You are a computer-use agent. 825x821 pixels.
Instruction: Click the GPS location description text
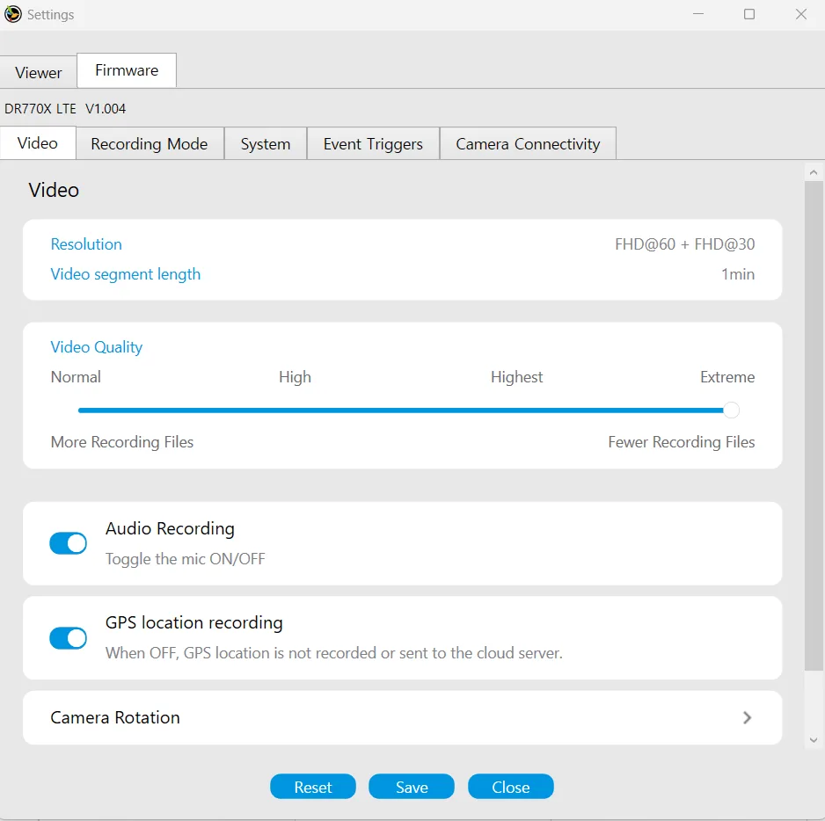tap(334, 653)
